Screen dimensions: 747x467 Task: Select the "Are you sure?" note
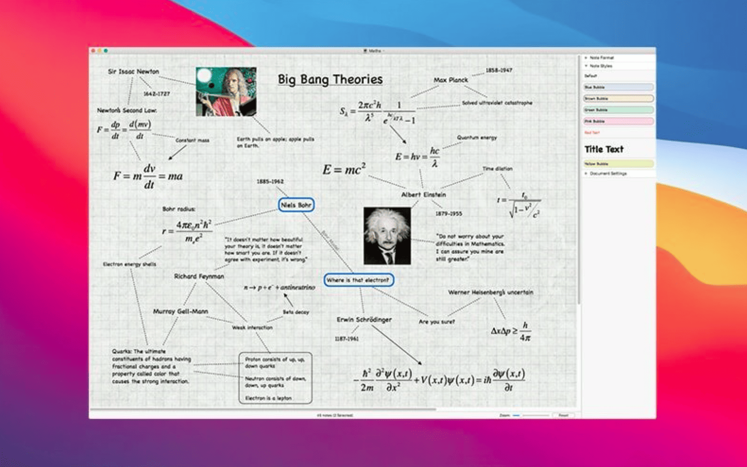437,322
